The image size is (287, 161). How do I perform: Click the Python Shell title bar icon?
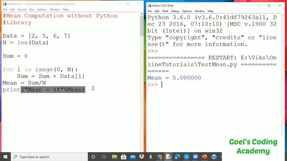pyautogui.click(x=149, y=5)
